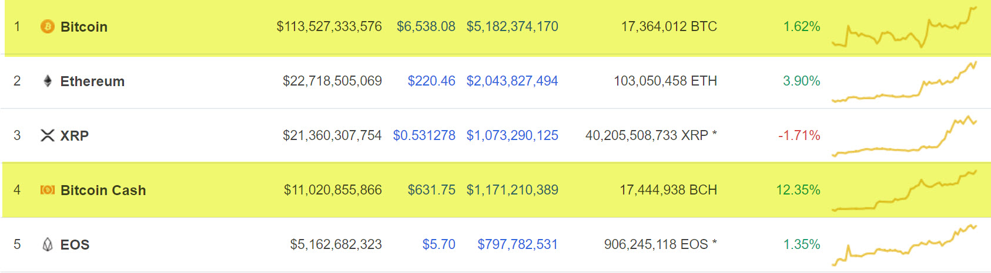Screen dimensions: 991x273
Task: View the EOS price sparkline graph
Action: (x=905, y=245)
